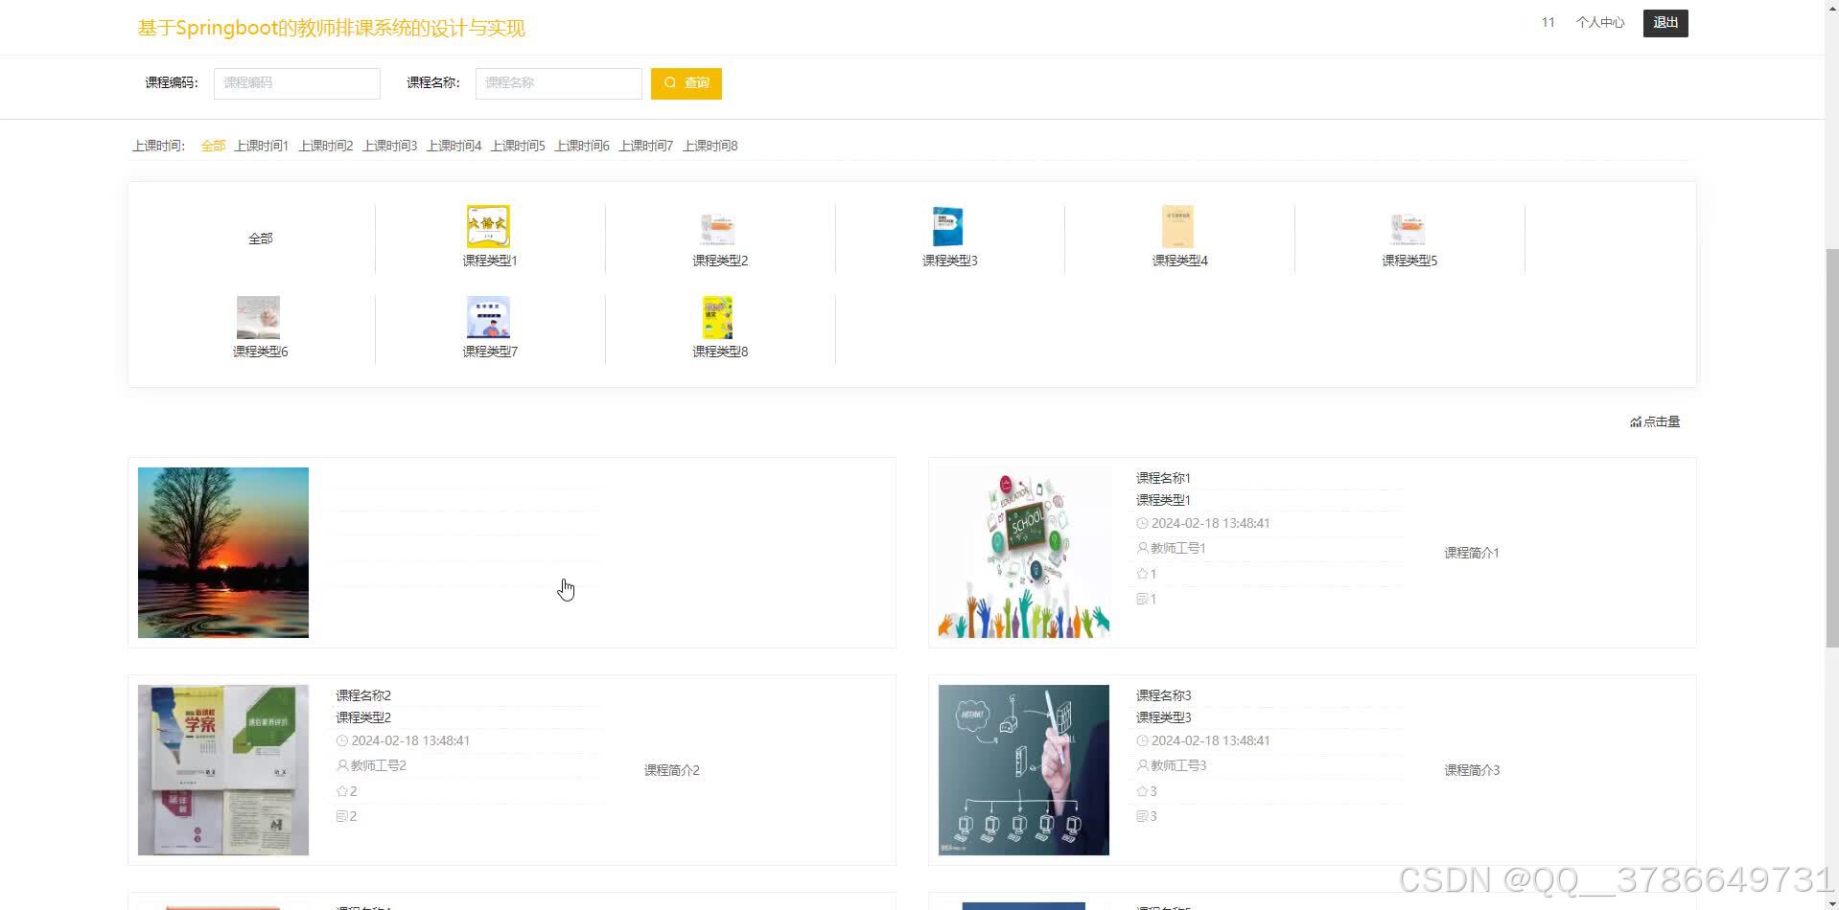The height and width of the screenshot is (910, 1839).
Task: Click the 课程名称1 title text
Action: coord(1163,478)
